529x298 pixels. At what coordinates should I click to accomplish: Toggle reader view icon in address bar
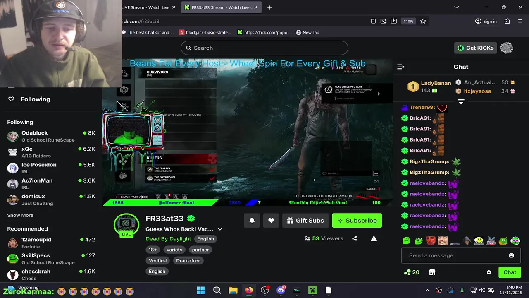[373, 21]
